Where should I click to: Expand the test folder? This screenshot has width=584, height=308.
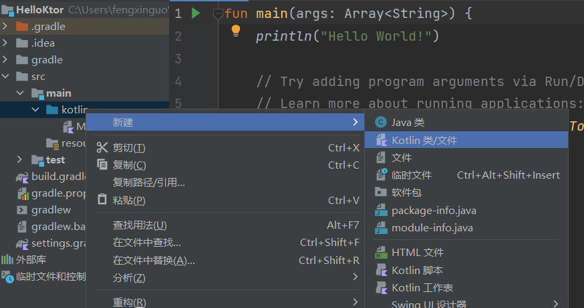click(x=21, y=160)
